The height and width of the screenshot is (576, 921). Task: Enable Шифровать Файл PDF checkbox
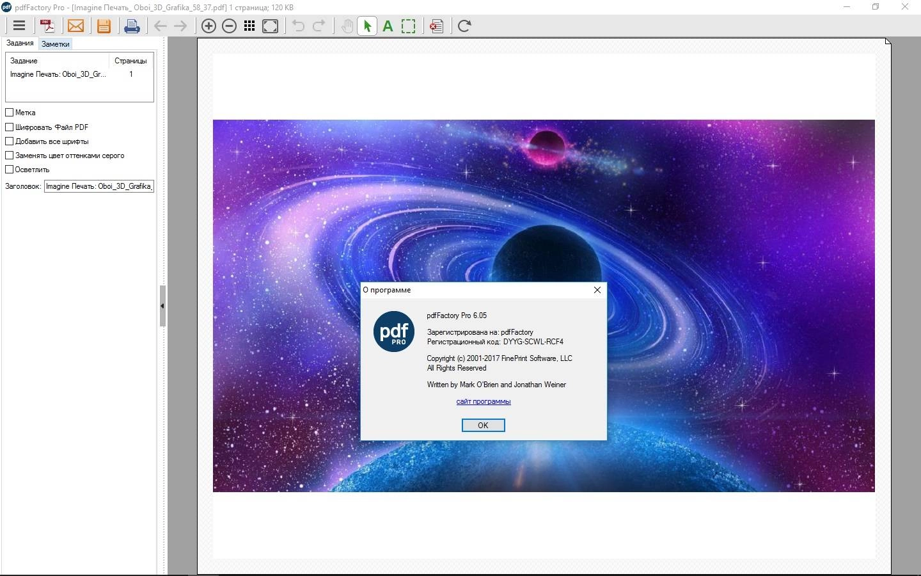[10, 127]
